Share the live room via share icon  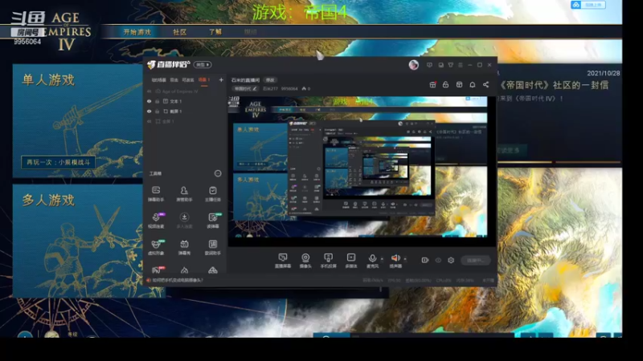pos(486,84)
